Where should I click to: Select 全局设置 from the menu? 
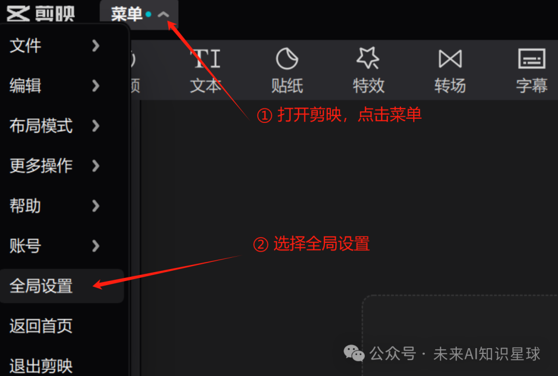[x=62, y=286]
